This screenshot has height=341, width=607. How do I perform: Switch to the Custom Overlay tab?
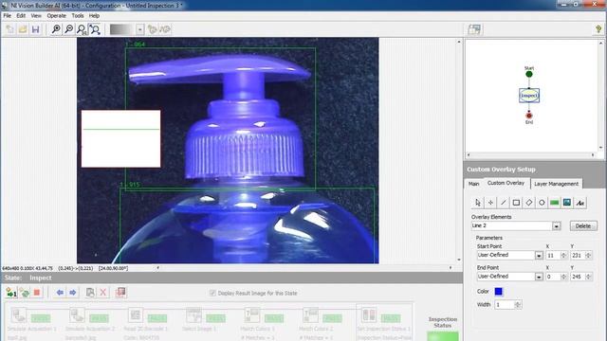click(x=506, y=183)
